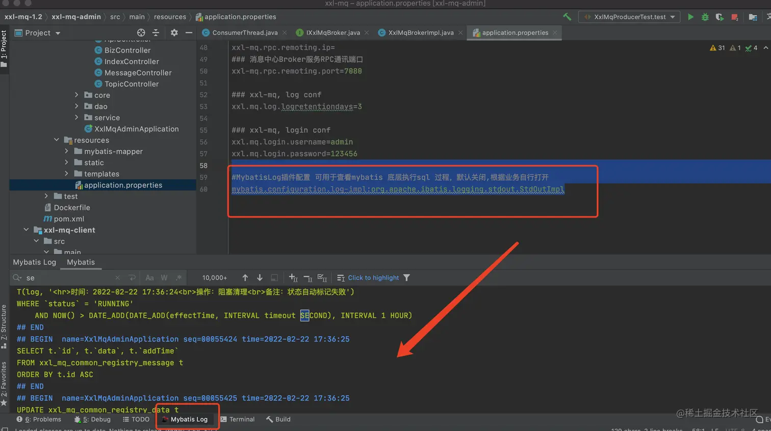Stop running processes with red square
Screen dimensions: 771x431
point(735,17)
